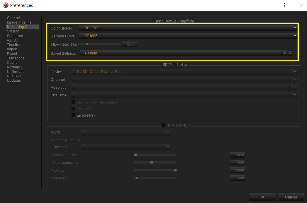Click the Max Luminance value field 4000
Screen dimensions: 307x203
pyautogui.click(x=238, y=162)
